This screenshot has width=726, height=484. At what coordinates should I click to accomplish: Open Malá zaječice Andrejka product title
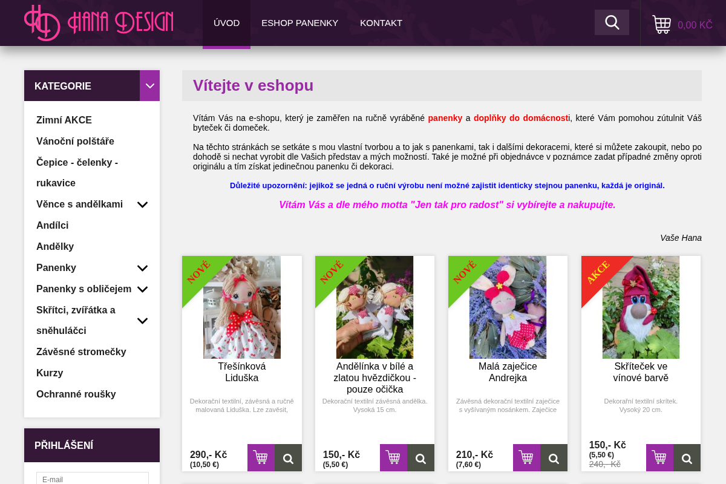tap(508, 372)
